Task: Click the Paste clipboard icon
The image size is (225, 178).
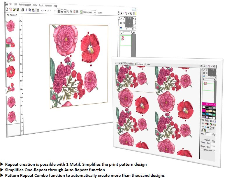Action: 33,10
